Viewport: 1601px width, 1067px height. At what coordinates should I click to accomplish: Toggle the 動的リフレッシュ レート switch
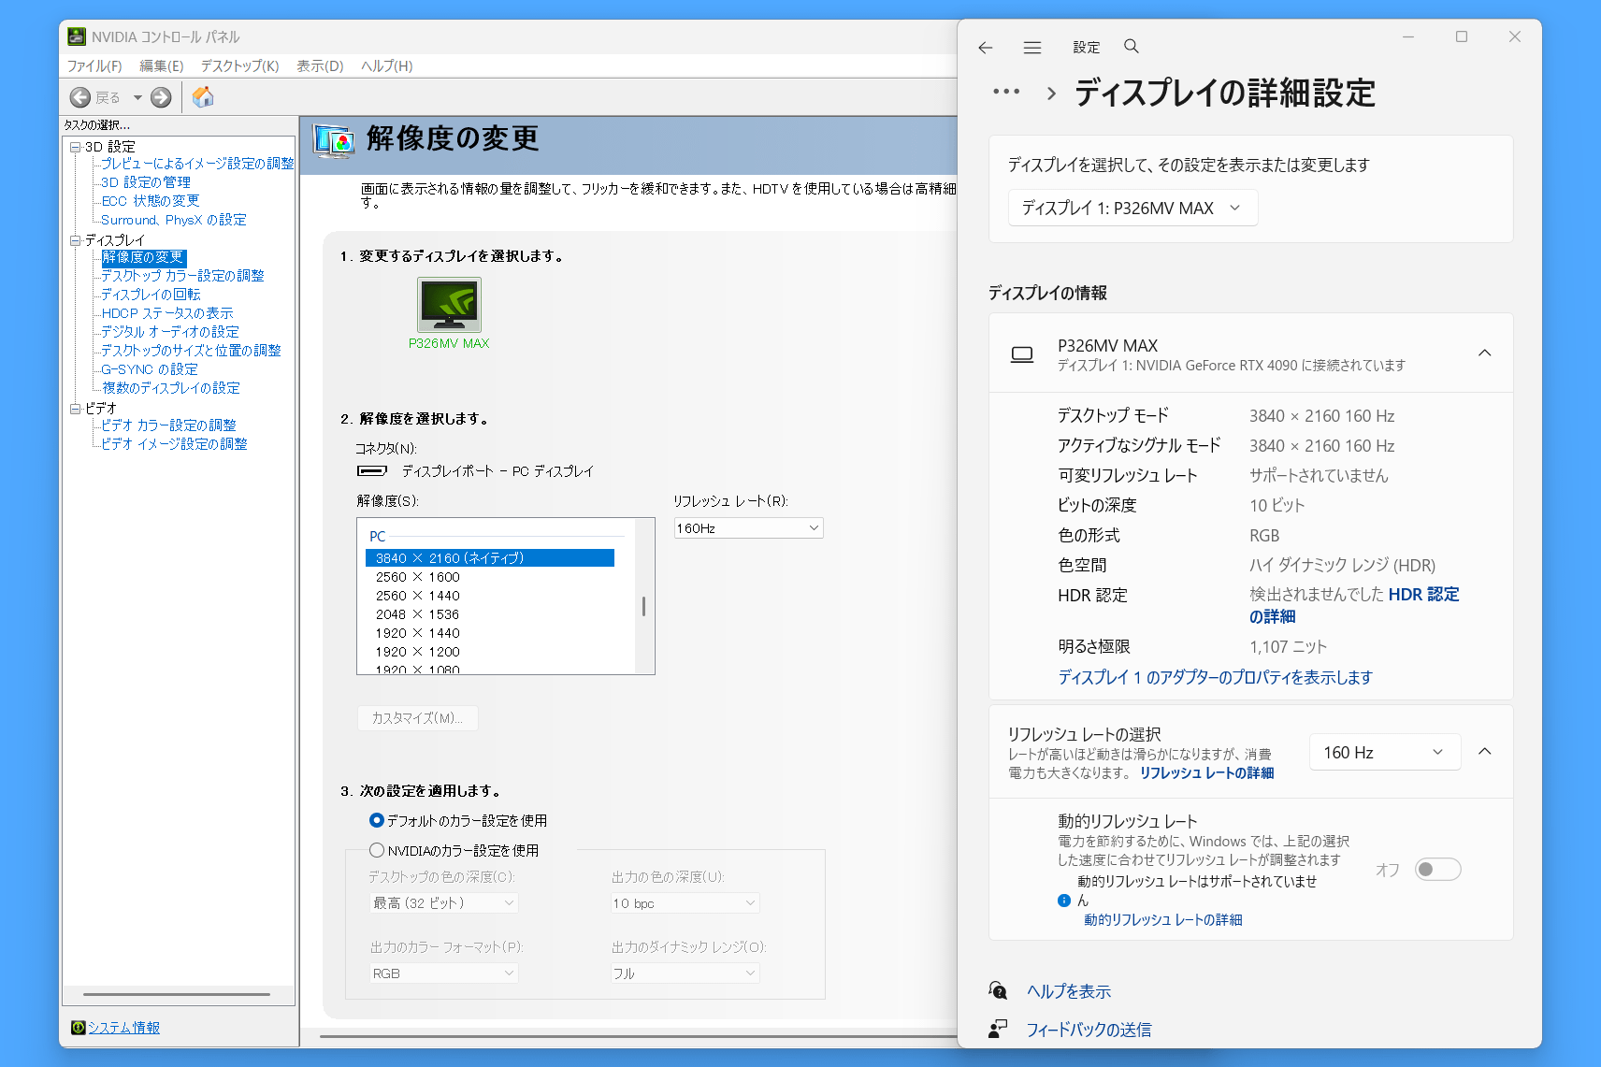click(x=1437, y=870)
